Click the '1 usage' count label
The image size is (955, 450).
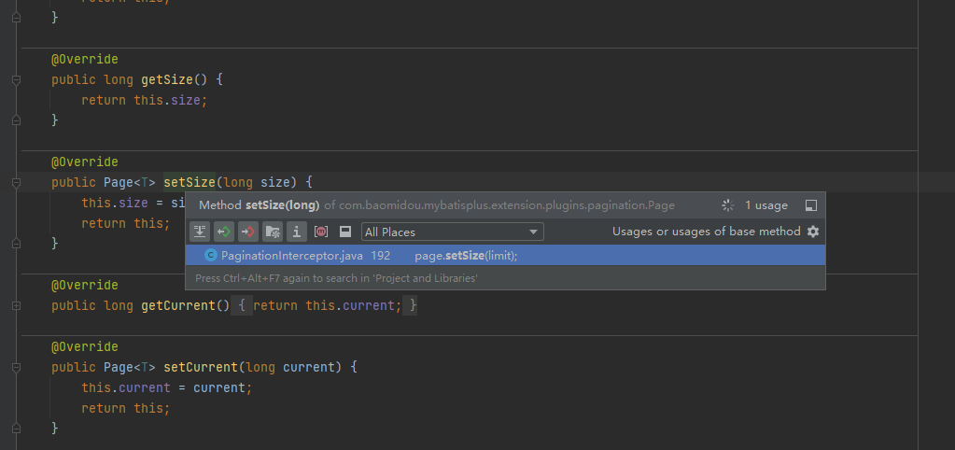pos(766,205)
